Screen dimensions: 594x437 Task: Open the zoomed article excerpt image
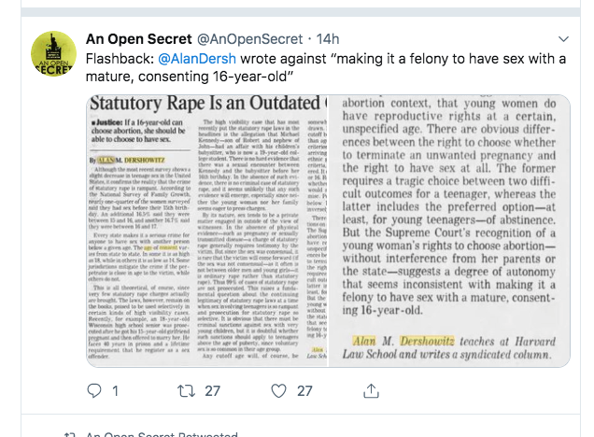(x=449, y=231)
